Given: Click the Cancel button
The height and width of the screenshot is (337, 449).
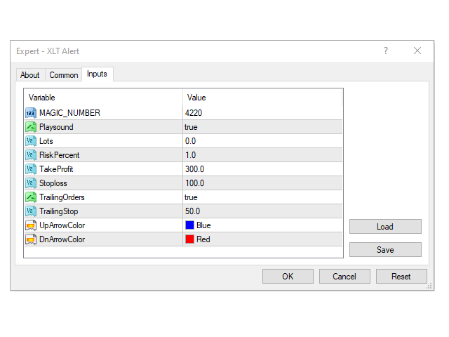Looking at the screenshot, I should [344, 276].
